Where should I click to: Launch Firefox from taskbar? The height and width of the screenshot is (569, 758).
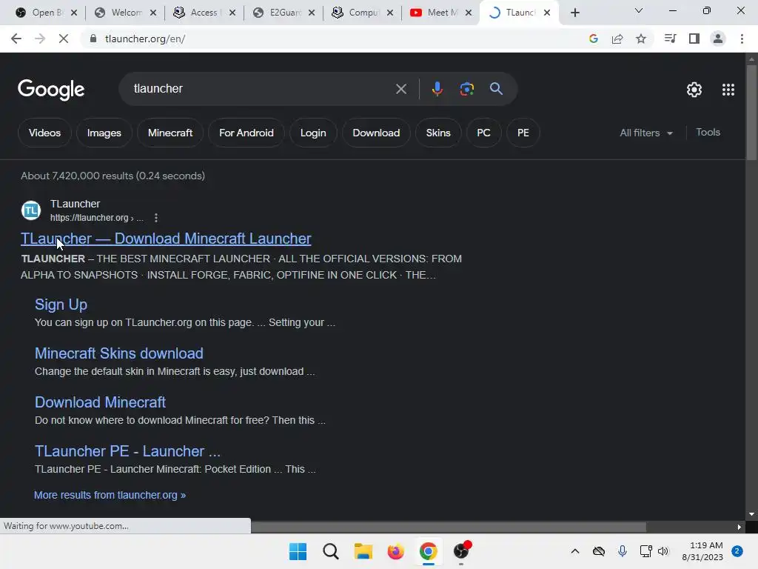[395, 551]
